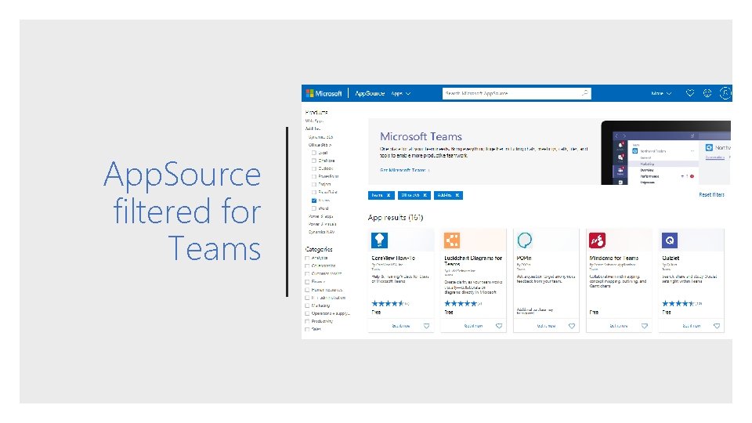The image size is (752, 423).
Task: Click the Microsoft Teams banner screenshot
Action: 666,153
